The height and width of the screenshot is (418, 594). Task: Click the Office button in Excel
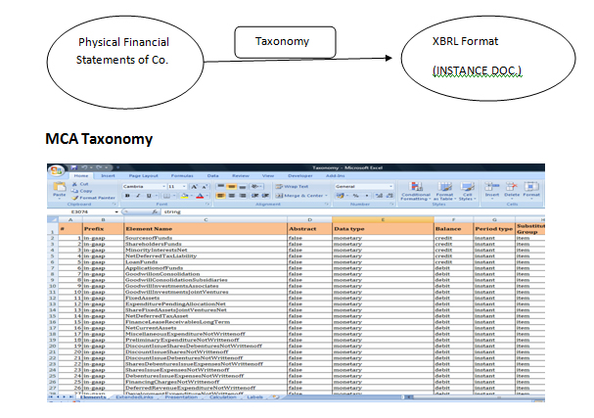(x=59, y=169)
